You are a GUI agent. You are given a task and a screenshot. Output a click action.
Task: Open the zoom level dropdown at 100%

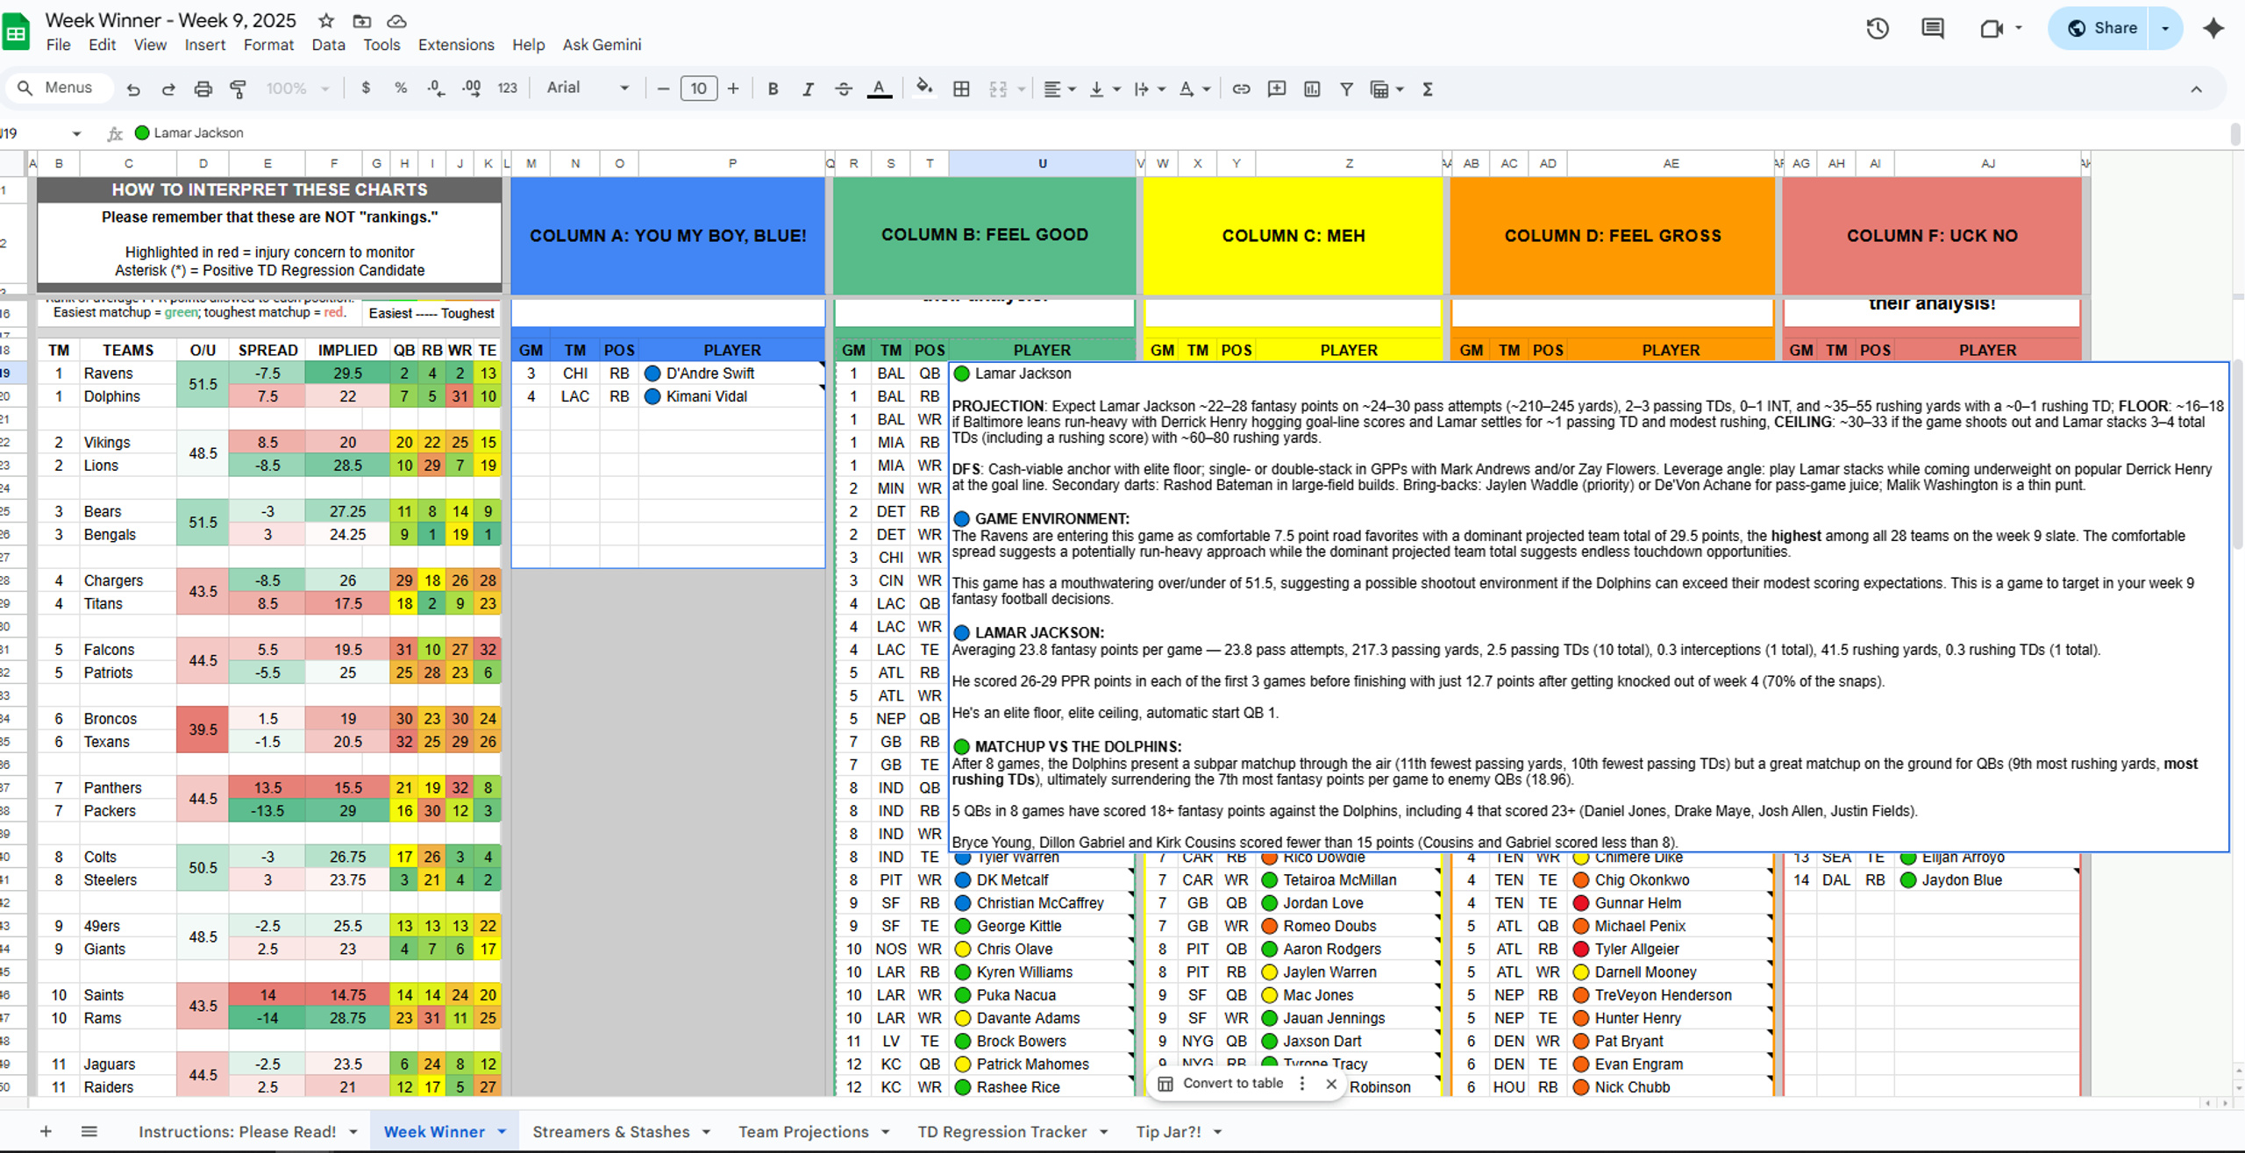pos(297,89)
